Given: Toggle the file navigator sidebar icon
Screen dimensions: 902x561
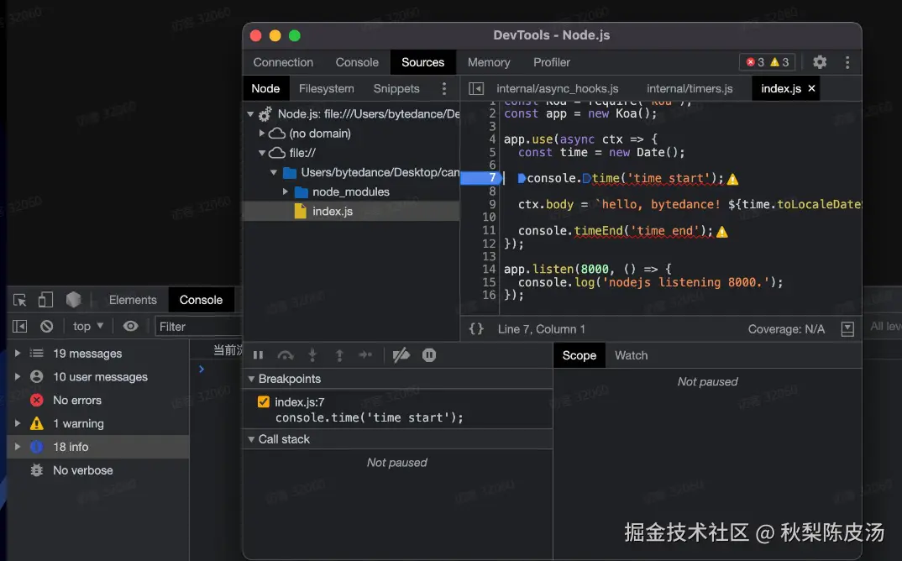Looking at the screenshot, I should coord(476,89).
